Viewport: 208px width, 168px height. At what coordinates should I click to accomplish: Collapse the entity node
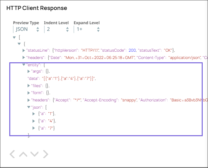point(24,65)
